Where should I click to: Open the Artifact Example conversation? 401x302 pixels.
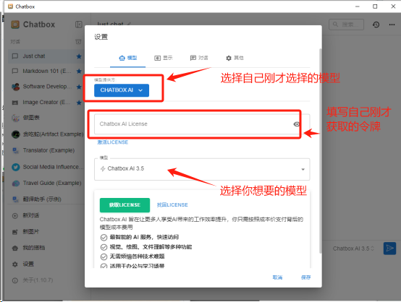tap(46, 134)
